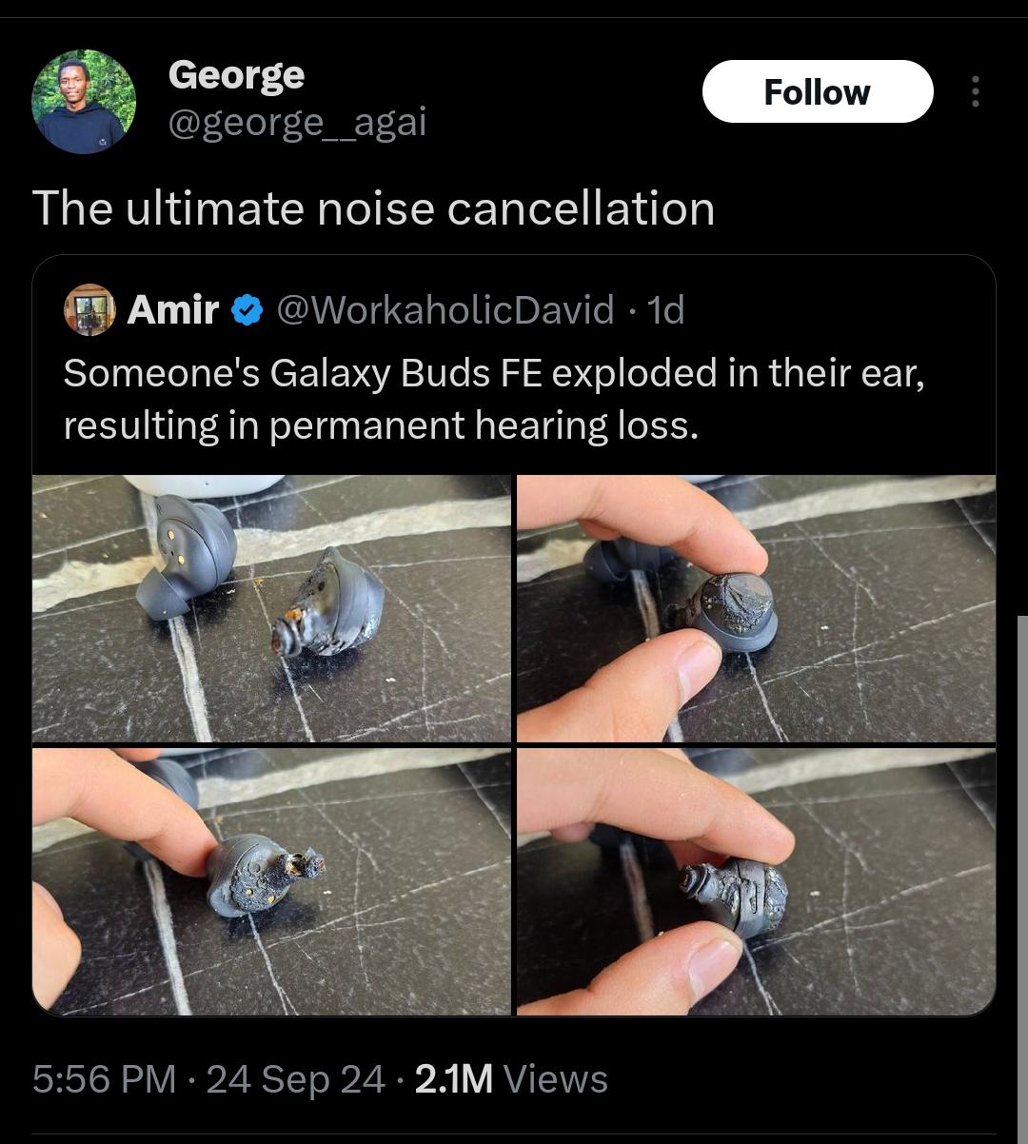Open the @WorkaholicDavid handle in quoted tweet
Image resolution: width=1028 pixels, height=1144 pixels.
pos(445,309)
